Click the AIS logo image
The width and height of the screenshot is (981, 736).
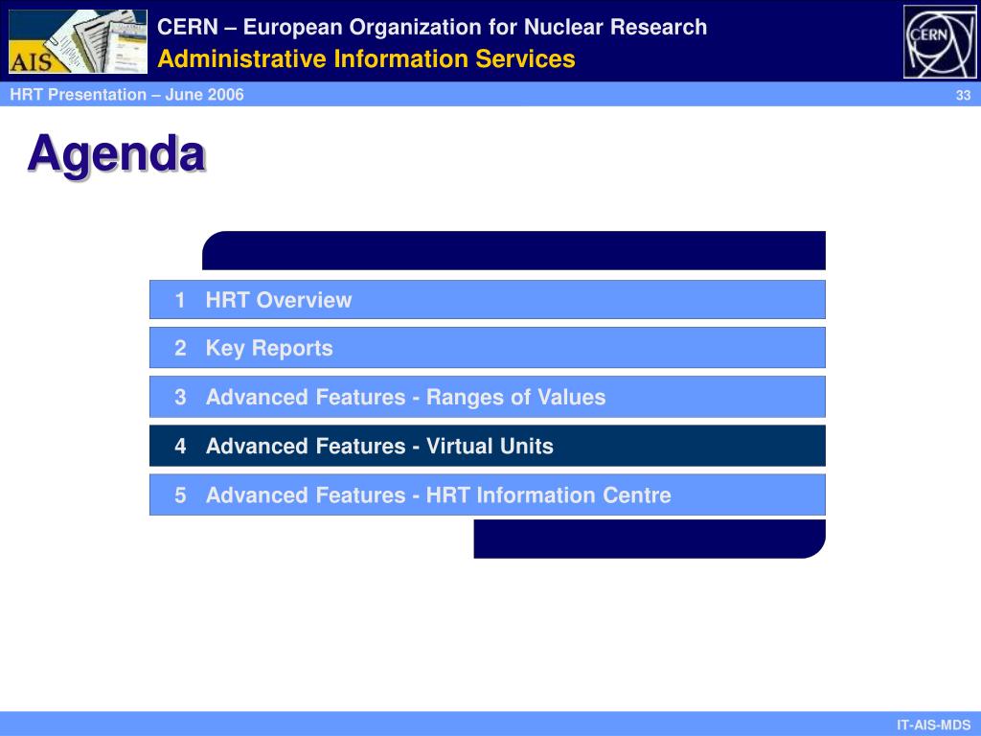[x=79, y=41]
